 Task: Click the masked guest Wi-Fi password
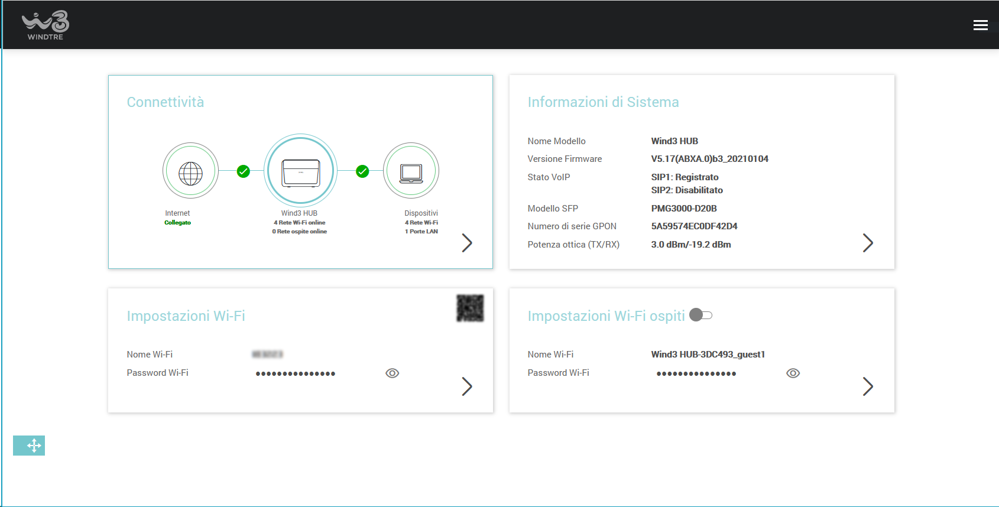(696, 373)
